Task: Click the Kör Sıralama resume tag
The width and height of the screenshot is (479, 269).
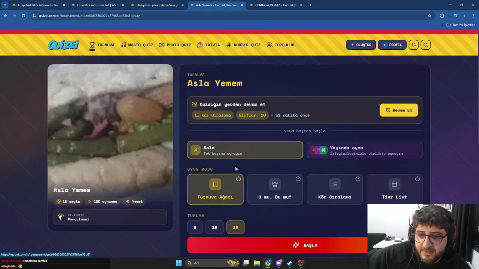Action: click(x=213, y=115)
